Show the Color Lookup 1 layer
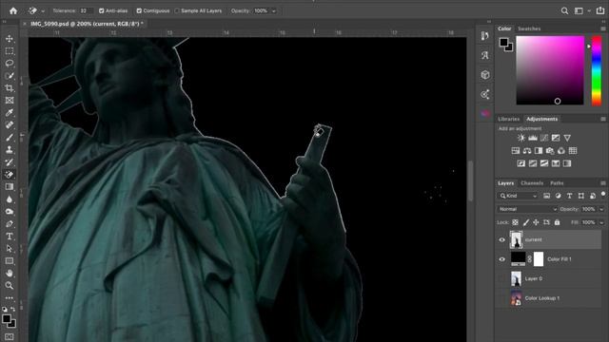Image resolution: width=609 pixels, height=342 pixels. pos(501,297)
